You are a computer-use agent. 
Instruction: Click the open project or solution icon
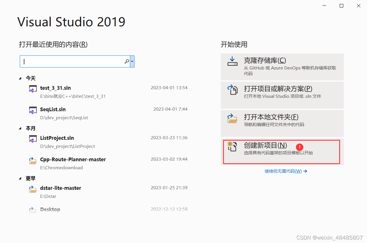[x=233, y=89]
